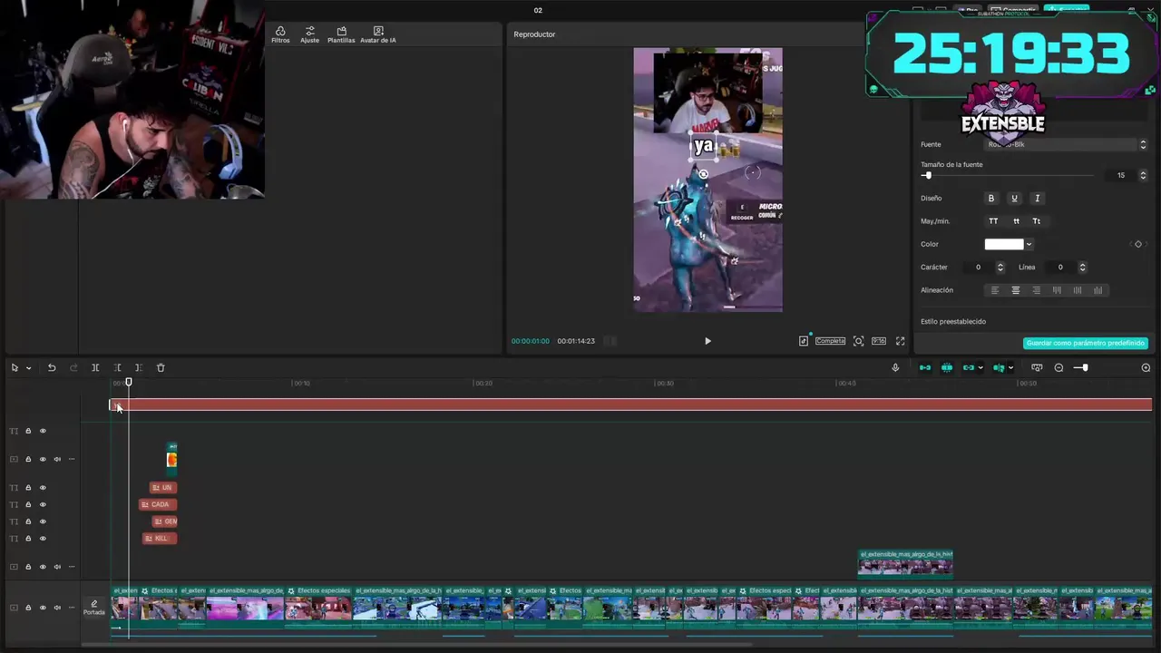Open the linkage options dropdown arrow
Screen dimensions: 1161x653
[981, 368]
